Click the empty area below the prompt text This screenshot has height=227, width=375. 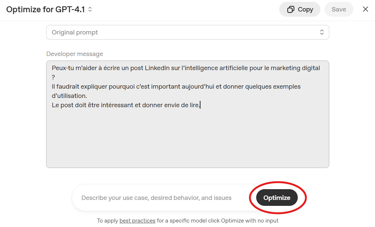click(x=187, y=141)
